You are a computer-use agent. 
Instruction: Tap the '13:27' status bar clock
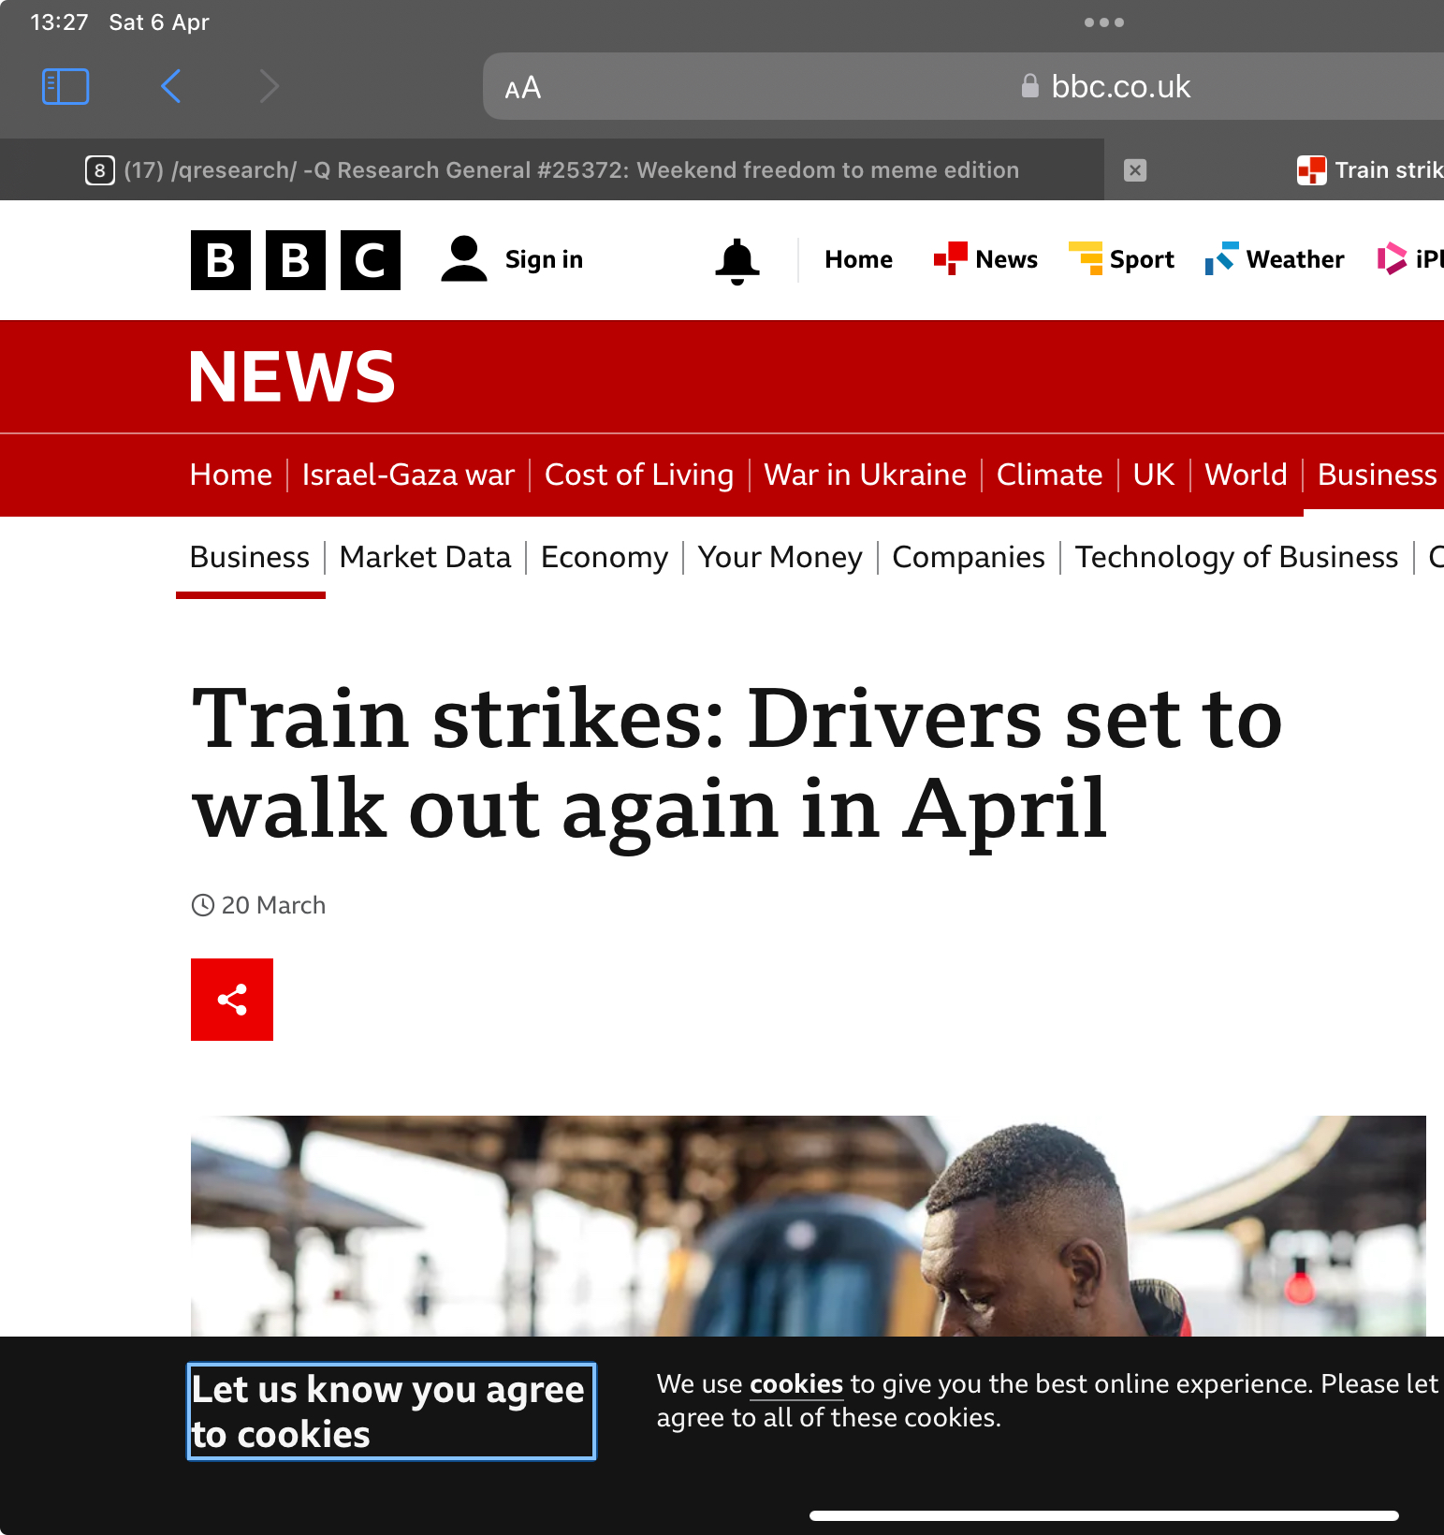[x=59, y=22]
